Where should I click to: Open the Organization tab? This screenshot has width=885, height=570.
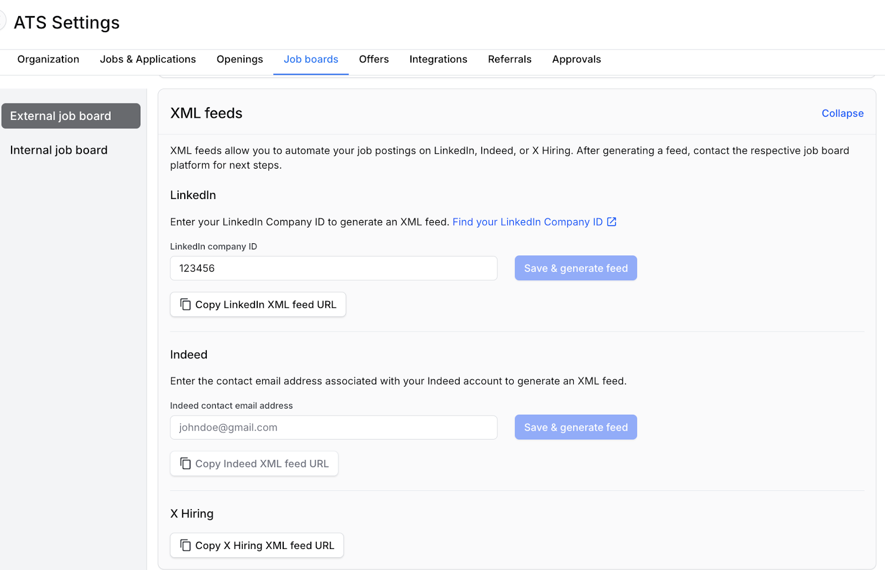click(x=48, y=59)
